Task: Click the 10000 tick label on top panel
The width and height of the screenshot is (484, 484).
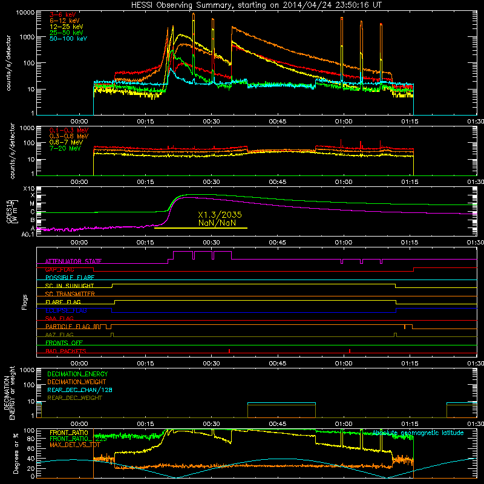Action: (x=25, y=13)
